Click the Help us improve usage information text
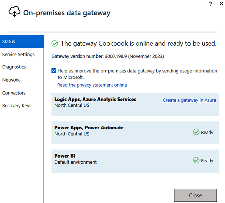 137,74
